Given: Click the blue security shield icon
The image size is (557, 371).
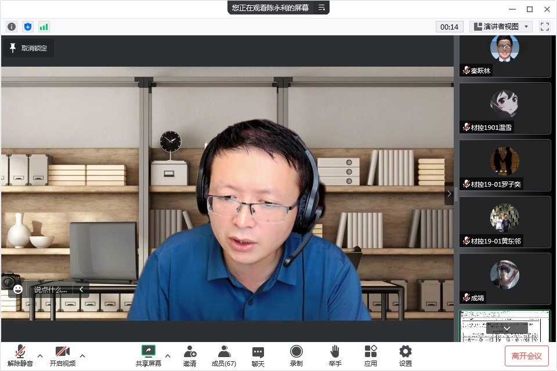Looking at the screenshot, I should (x=28, y=27).
